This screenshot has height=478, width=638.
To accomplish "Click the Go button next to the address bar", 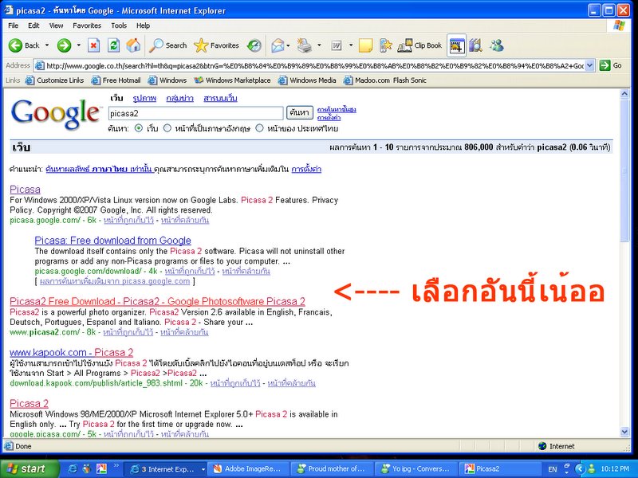I will (x=611, y=65).
